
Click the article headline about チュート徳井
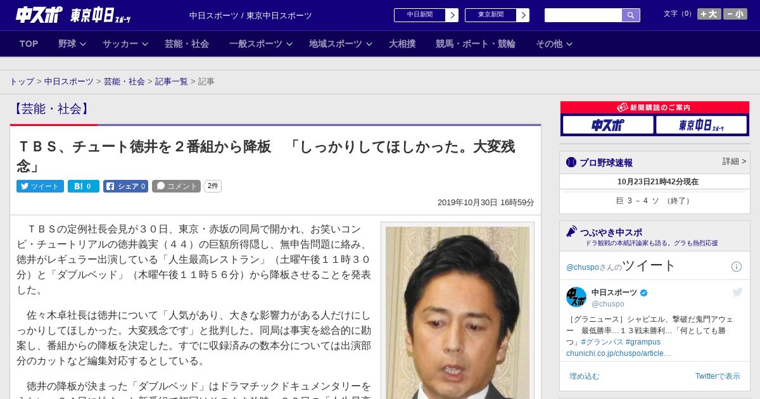coord(266,156)
